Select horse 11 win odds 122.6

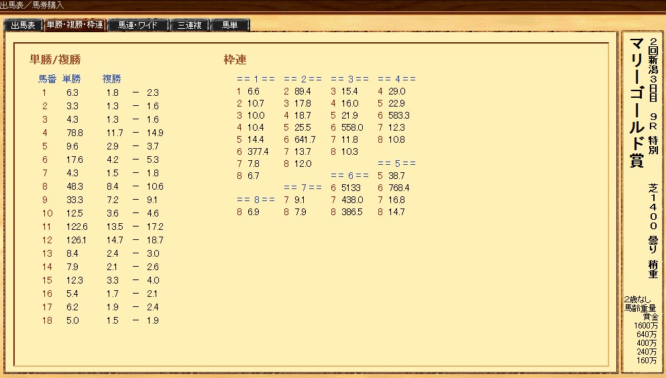click(77, 227)
